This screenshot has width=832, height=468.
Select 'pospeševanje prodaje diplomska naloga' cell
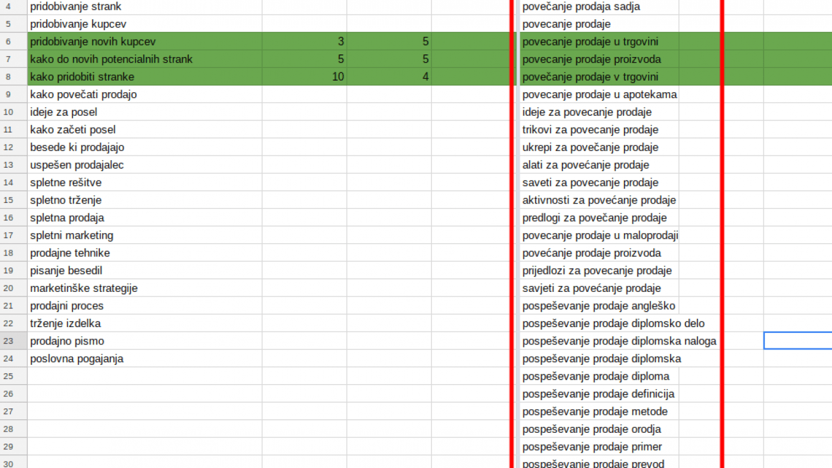618,341
